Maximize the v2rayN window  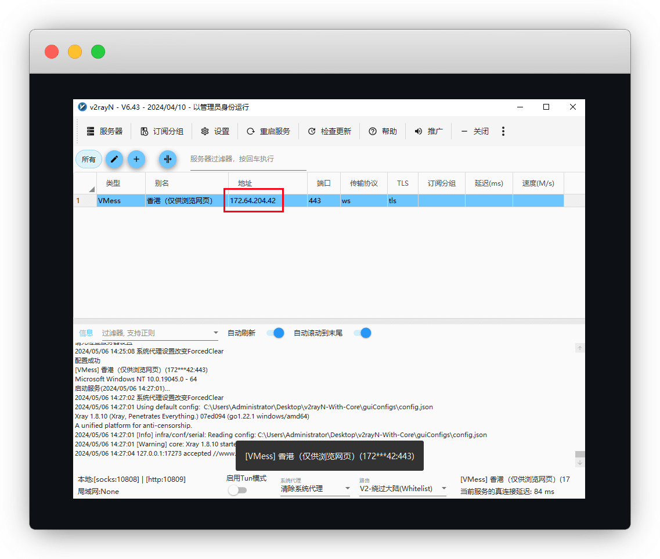[x=546, y=107]
